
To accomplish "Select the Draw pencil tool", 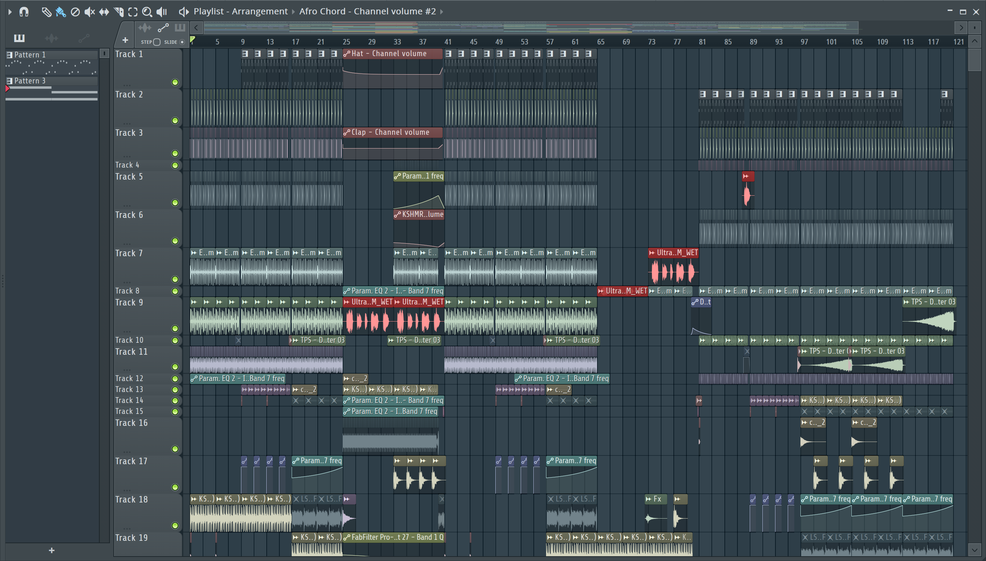I will (x=46, y=12).
